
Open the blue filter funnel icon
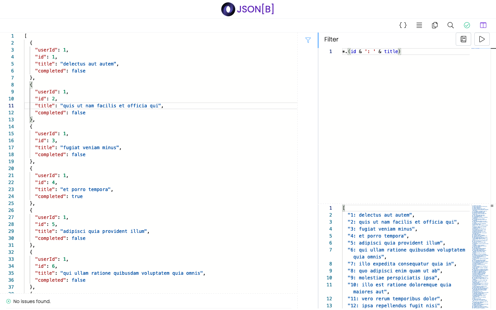click(308, 40)
